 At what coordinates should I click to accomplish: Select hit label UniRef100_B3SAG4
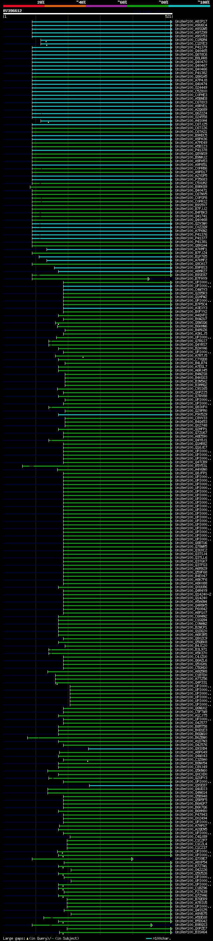click(x=191, y=932)
